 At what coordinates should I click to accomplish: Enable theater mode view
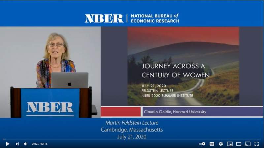(x=239, y=144)
